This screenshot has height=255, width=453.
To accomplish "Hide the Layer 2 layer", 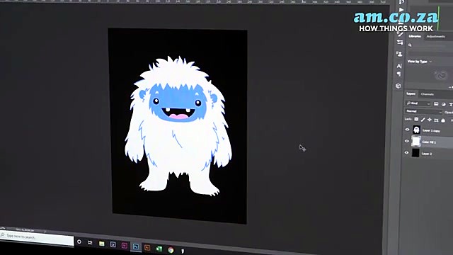I will tap(407, 152).
